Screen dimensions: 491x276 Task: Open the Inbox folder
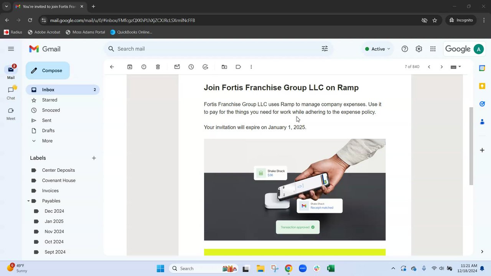[63, 90]
